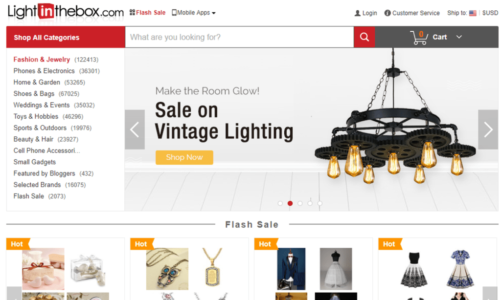Click the Shop Now button
Screen dimensions: 501x300
click(x=184, y=157)
